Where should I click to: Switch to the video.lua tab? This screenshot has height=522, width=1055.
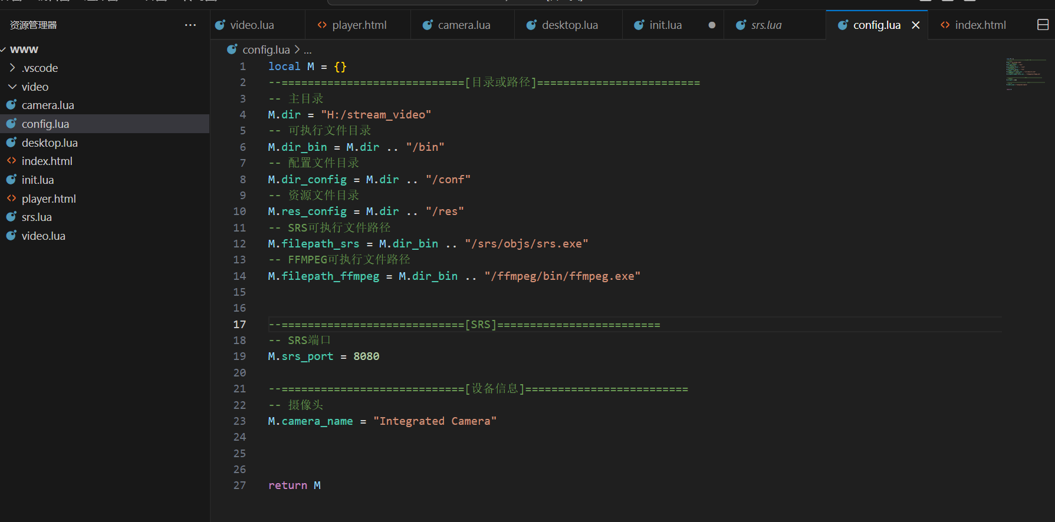pos(258,25)
